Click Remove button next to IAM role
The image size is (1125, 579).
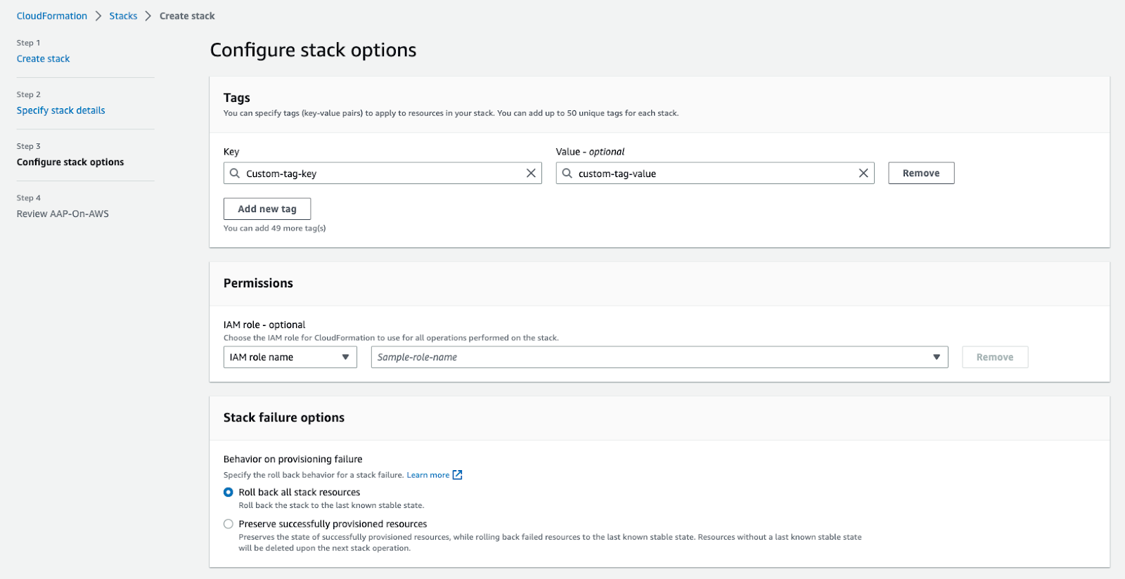pos(995,357)
